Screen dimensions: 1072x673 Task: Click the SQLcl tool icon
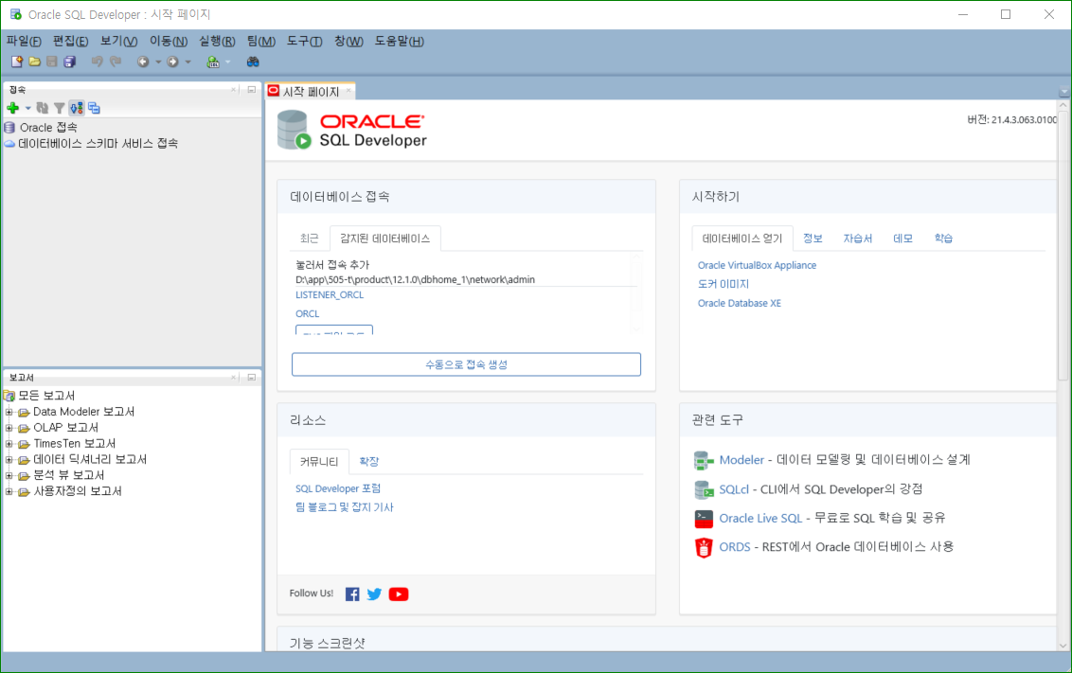tap(704, 490)
